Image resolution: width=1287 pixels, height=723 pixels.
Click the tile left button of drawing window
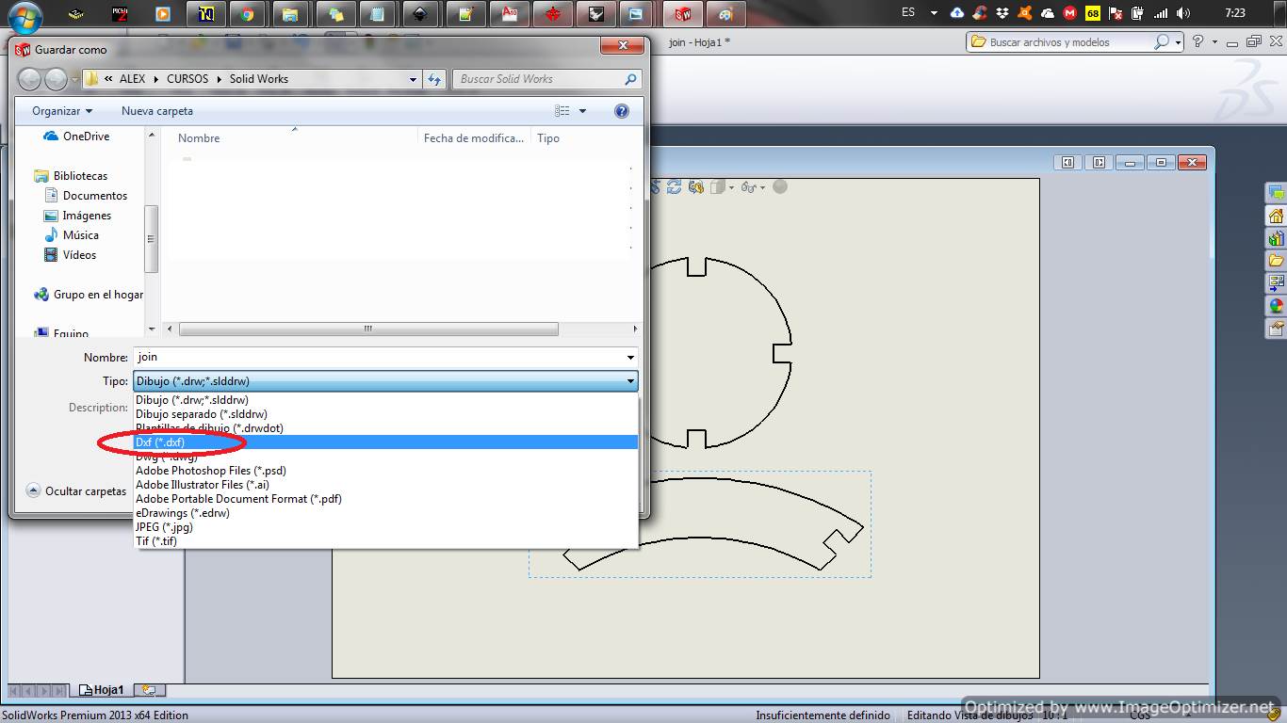[x=1067, y=162]
